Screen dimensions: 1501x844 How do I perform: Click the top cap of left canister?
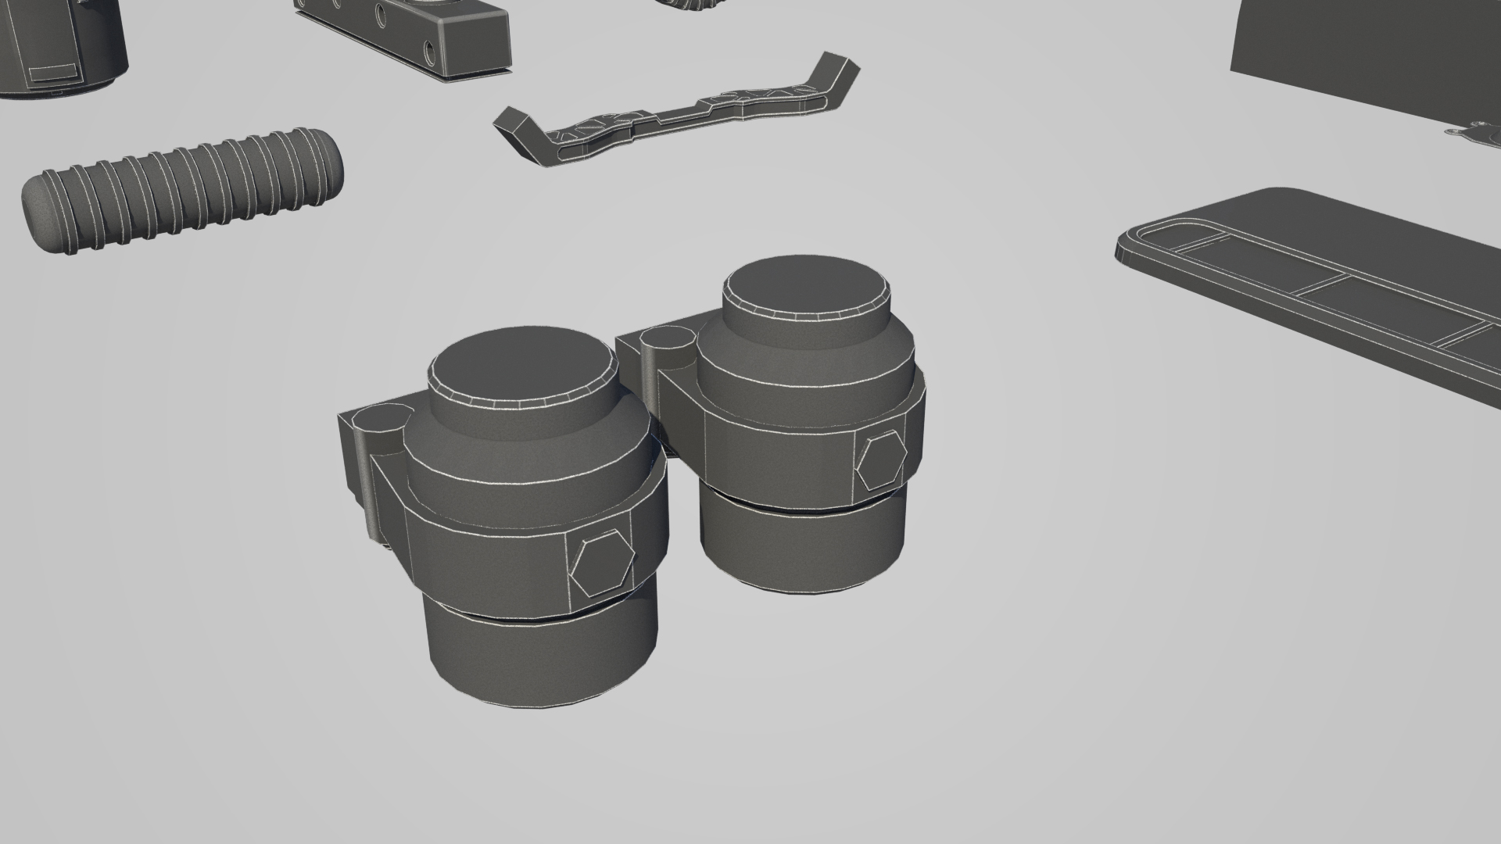click(x=521, y=364)
